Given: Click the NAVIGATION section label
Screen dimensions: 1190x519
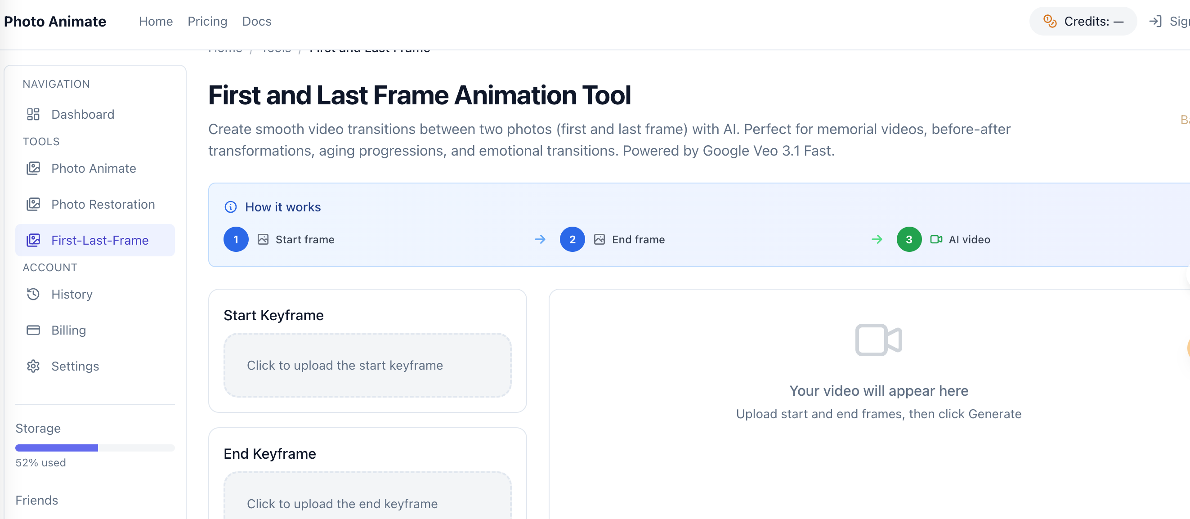Looking at the screenshot, I should [x=56, y=84].
